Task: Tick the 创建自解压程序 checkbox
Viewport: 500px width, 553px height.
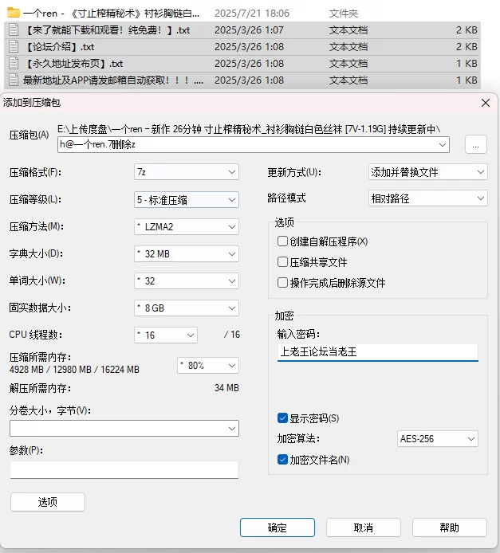Action: coord(282,241)
